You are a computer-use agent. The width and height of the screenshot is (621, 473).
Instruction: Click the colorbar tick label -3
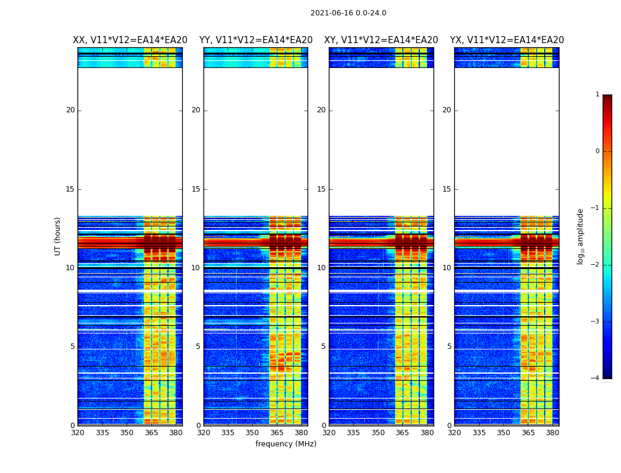(x=597, y=322)
